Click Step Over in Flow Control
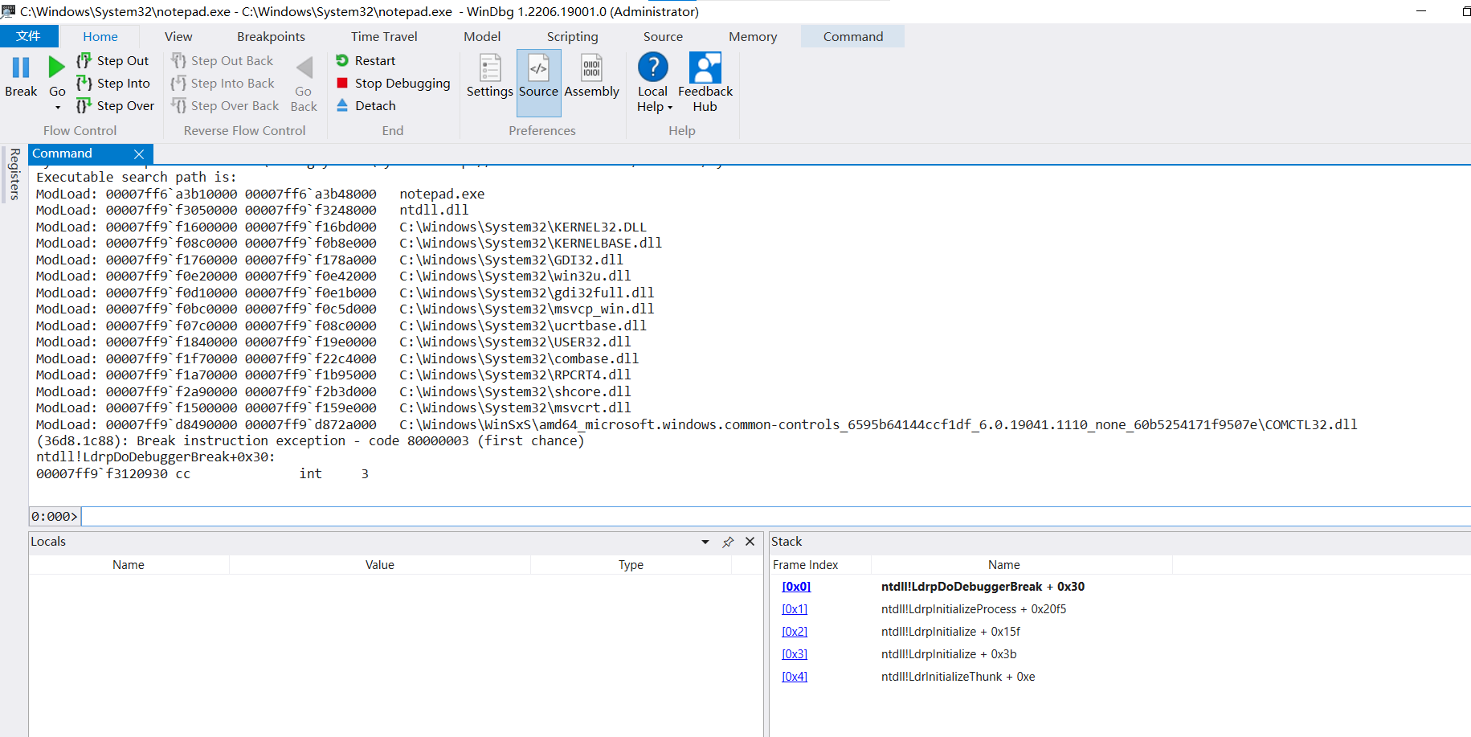The width and height of the screenshot is (1471, 737). pos(116,106)
